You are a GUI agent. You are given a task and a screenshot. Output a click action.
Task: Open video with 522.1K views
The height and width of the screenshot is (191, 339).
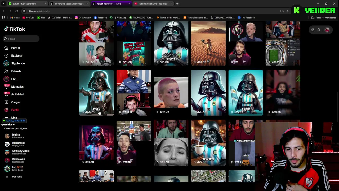coord(246,93)
